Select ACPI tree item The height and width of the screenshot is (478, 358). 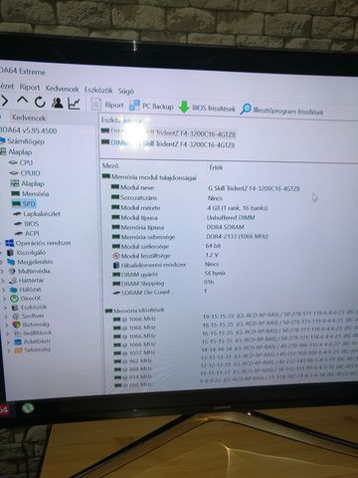tap(27, 233)
